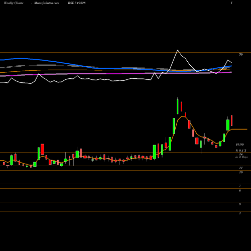Viewport: 251px width, 251px height.
Task: Click the last red candlestick on the right
Action: click(232, 120)
